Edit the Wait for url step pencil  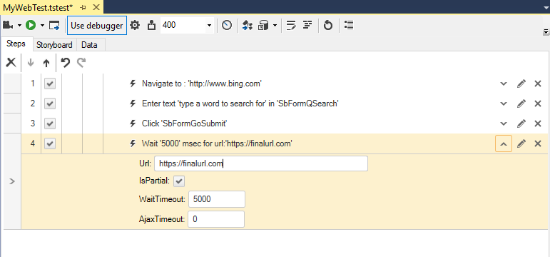pos(521,143)
